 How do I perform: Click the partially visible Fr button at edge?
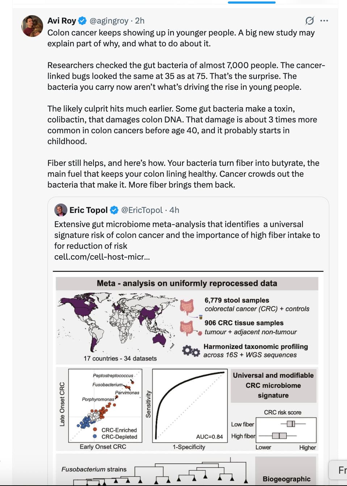(x=338, y=470)
